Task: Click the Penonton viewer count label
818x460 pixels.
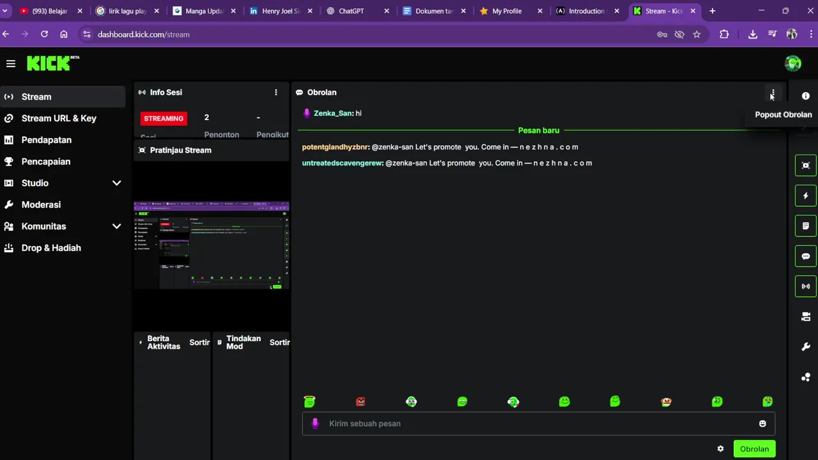Action: coord(222,135)
